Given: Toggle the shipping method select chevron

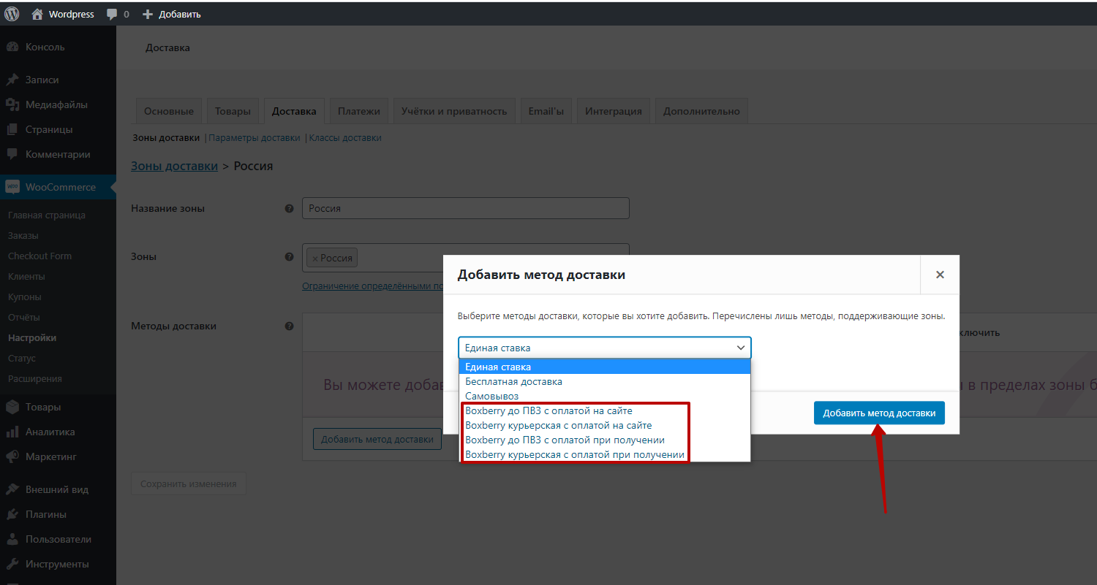Looking at the screenshot, I should point(740,348).
